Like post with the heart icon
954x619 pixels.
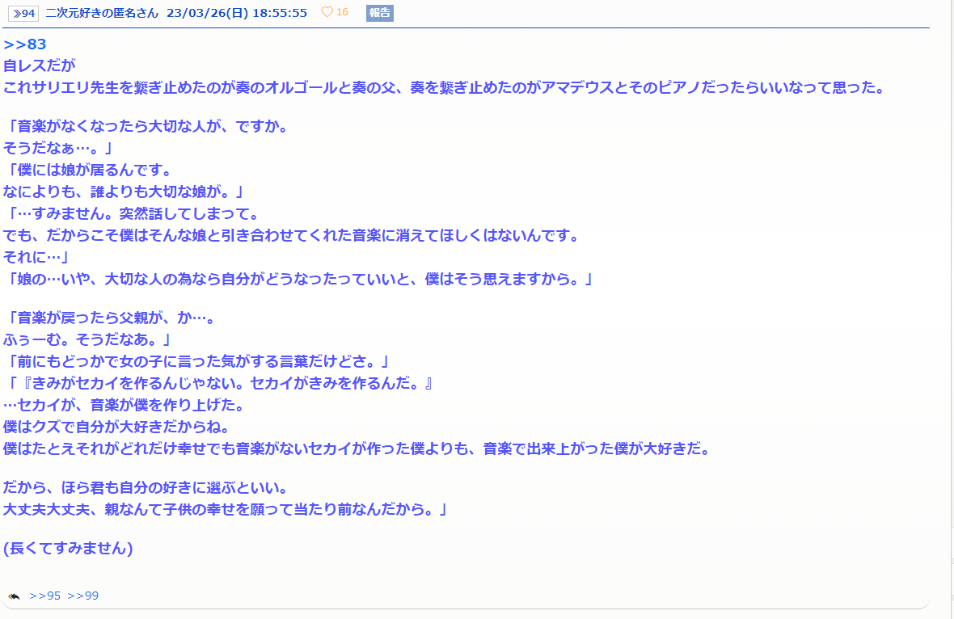(327, 12)
